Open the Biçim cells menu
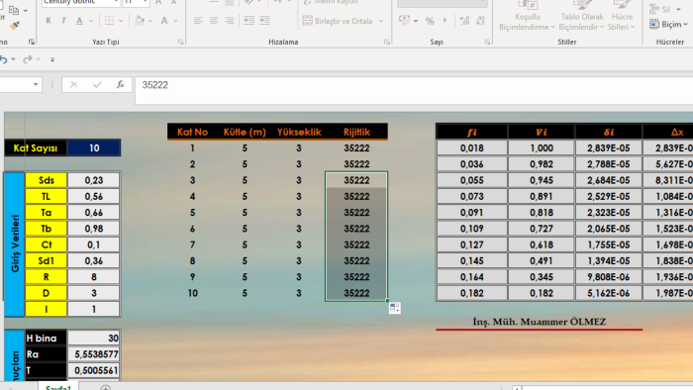Screen dimensions: 693x390 click(x=668, y=25)
